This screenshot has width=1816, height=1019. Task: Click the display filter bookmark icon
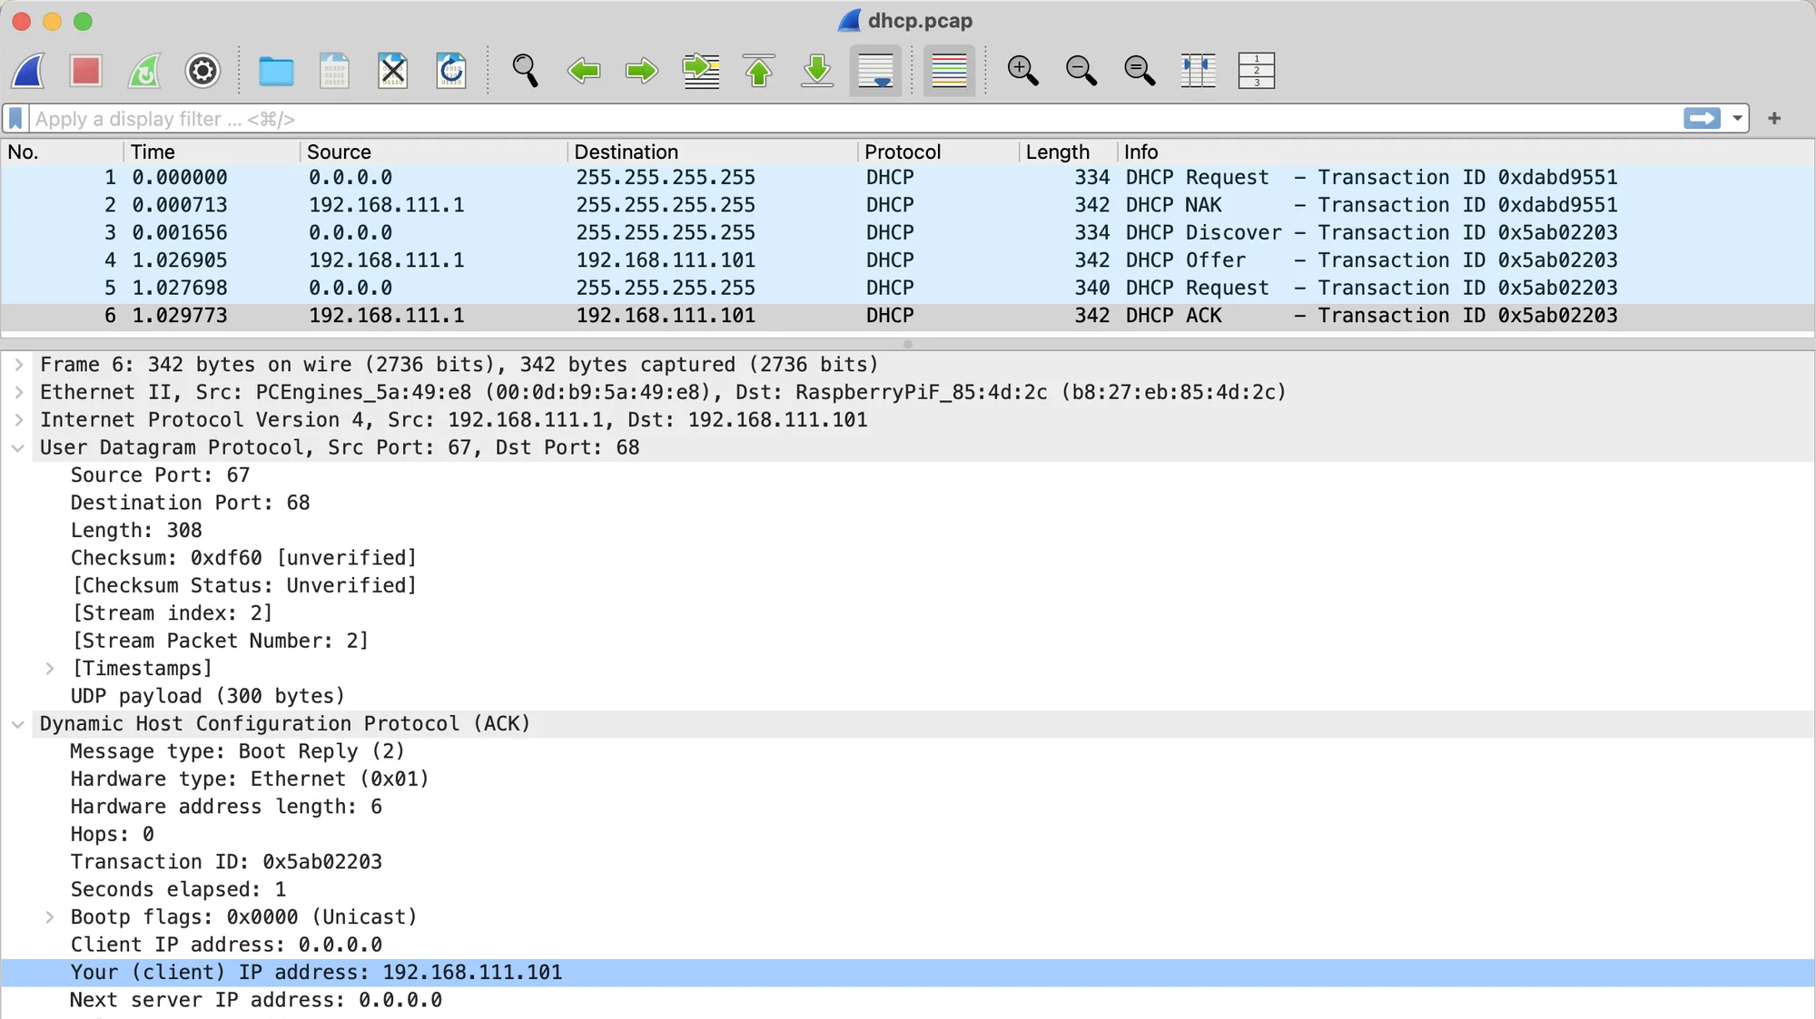point(15,119)
